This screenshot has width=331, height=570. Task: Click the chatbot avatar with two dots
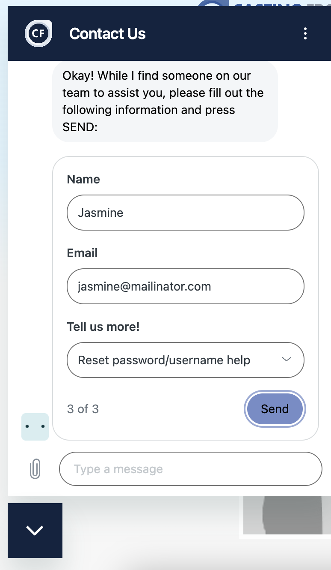coord(35,427)
